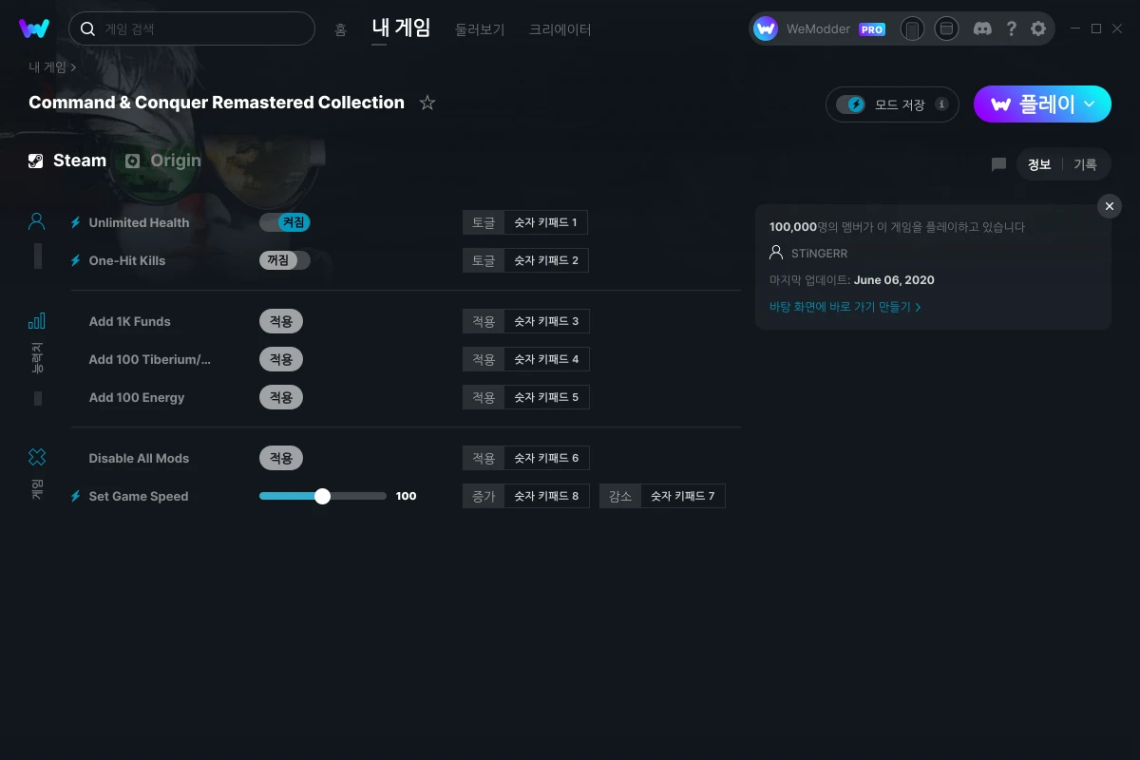This screenshot has width=1140, height=760.
Task: Jump to the stats category bar-chart icon
Action: [37, 320]
